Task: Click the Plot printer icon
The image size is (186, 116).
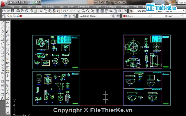Action: click(x=18, y=11)
